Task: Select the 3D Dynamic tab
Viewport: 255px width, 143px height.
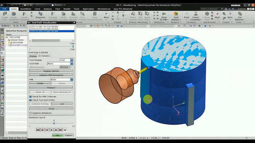Action: pyautogui.click(x=44, y=56)
